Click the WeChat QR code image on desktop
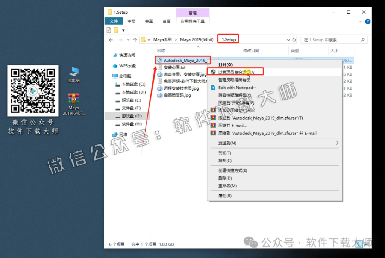 click(33, 91)
